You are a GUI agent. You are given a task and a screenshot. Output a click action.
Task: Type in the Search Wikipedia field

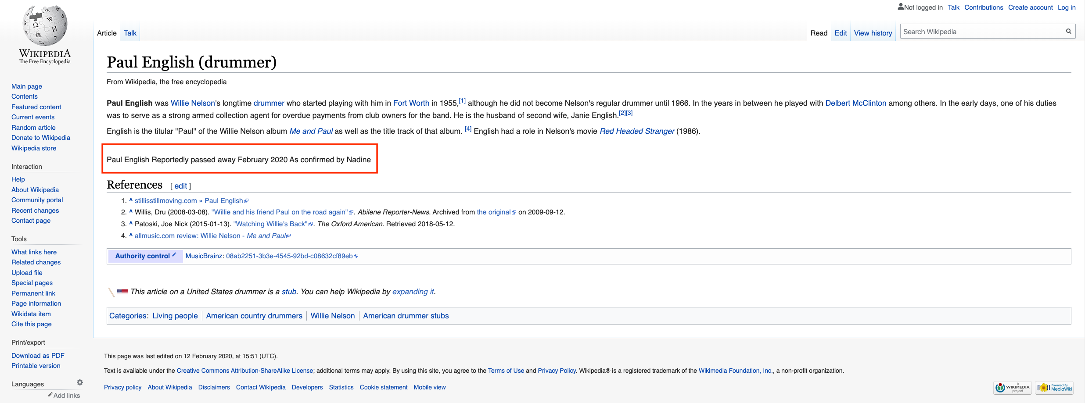tap(981, 32)
